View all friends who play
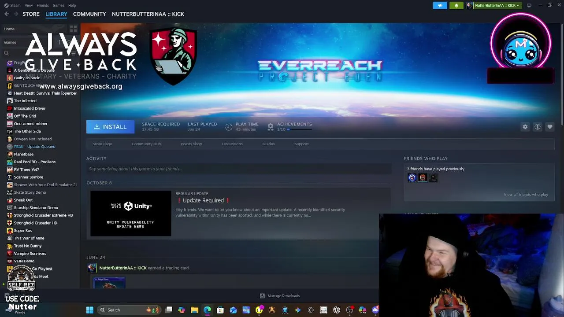 [526, 195]
